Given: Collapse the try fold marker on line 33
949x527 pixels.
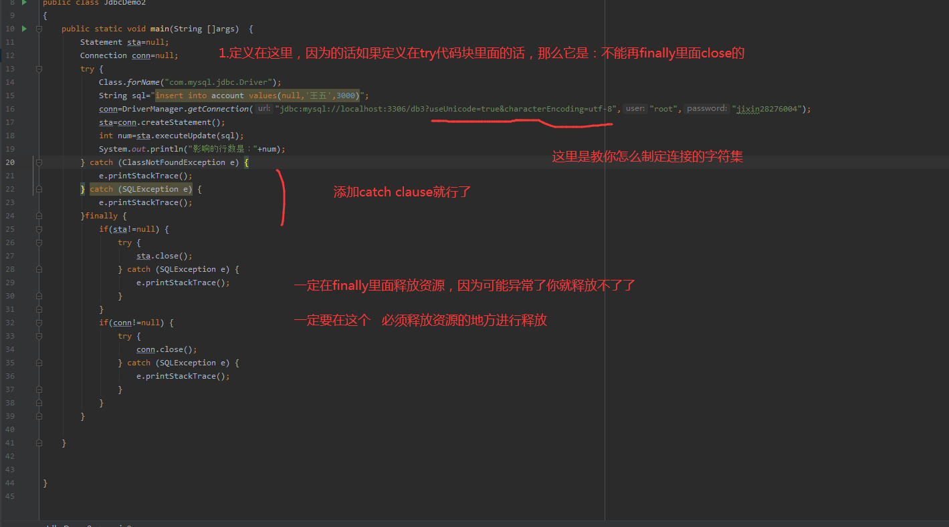Looking at the screenshot, I should pos(39,336).
